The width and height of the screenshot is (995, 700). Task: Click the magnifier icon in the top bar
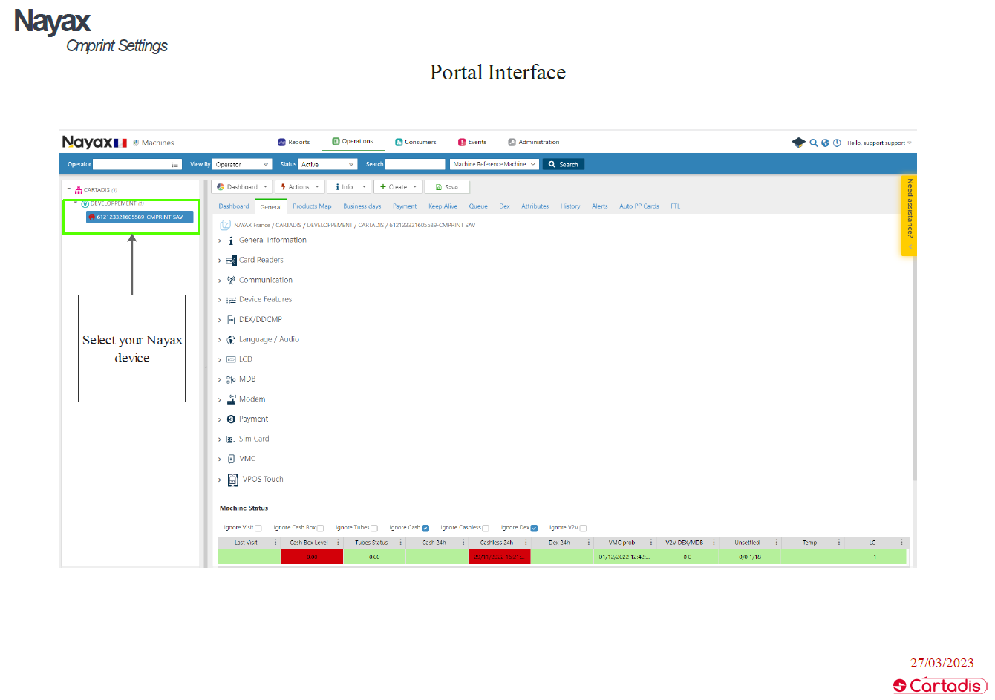pos(814,143)
